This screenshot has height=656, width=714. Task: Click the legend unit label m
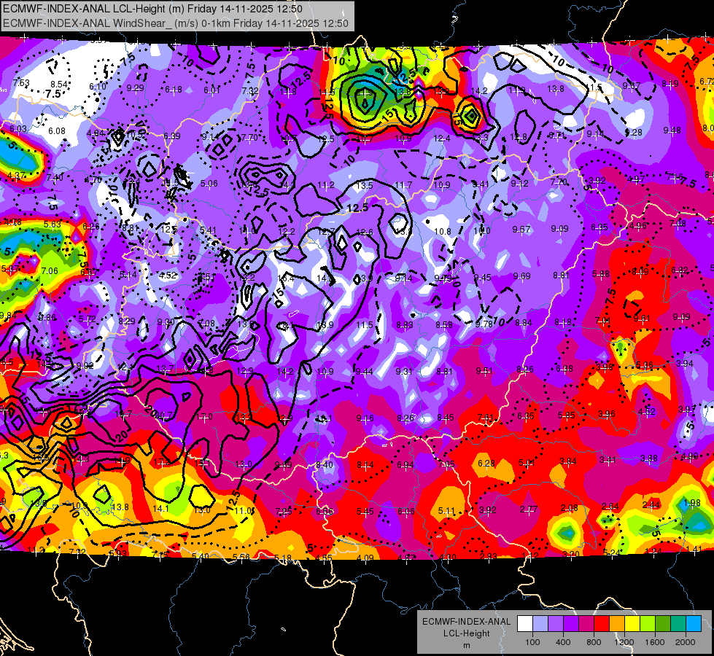pos(466,646)
